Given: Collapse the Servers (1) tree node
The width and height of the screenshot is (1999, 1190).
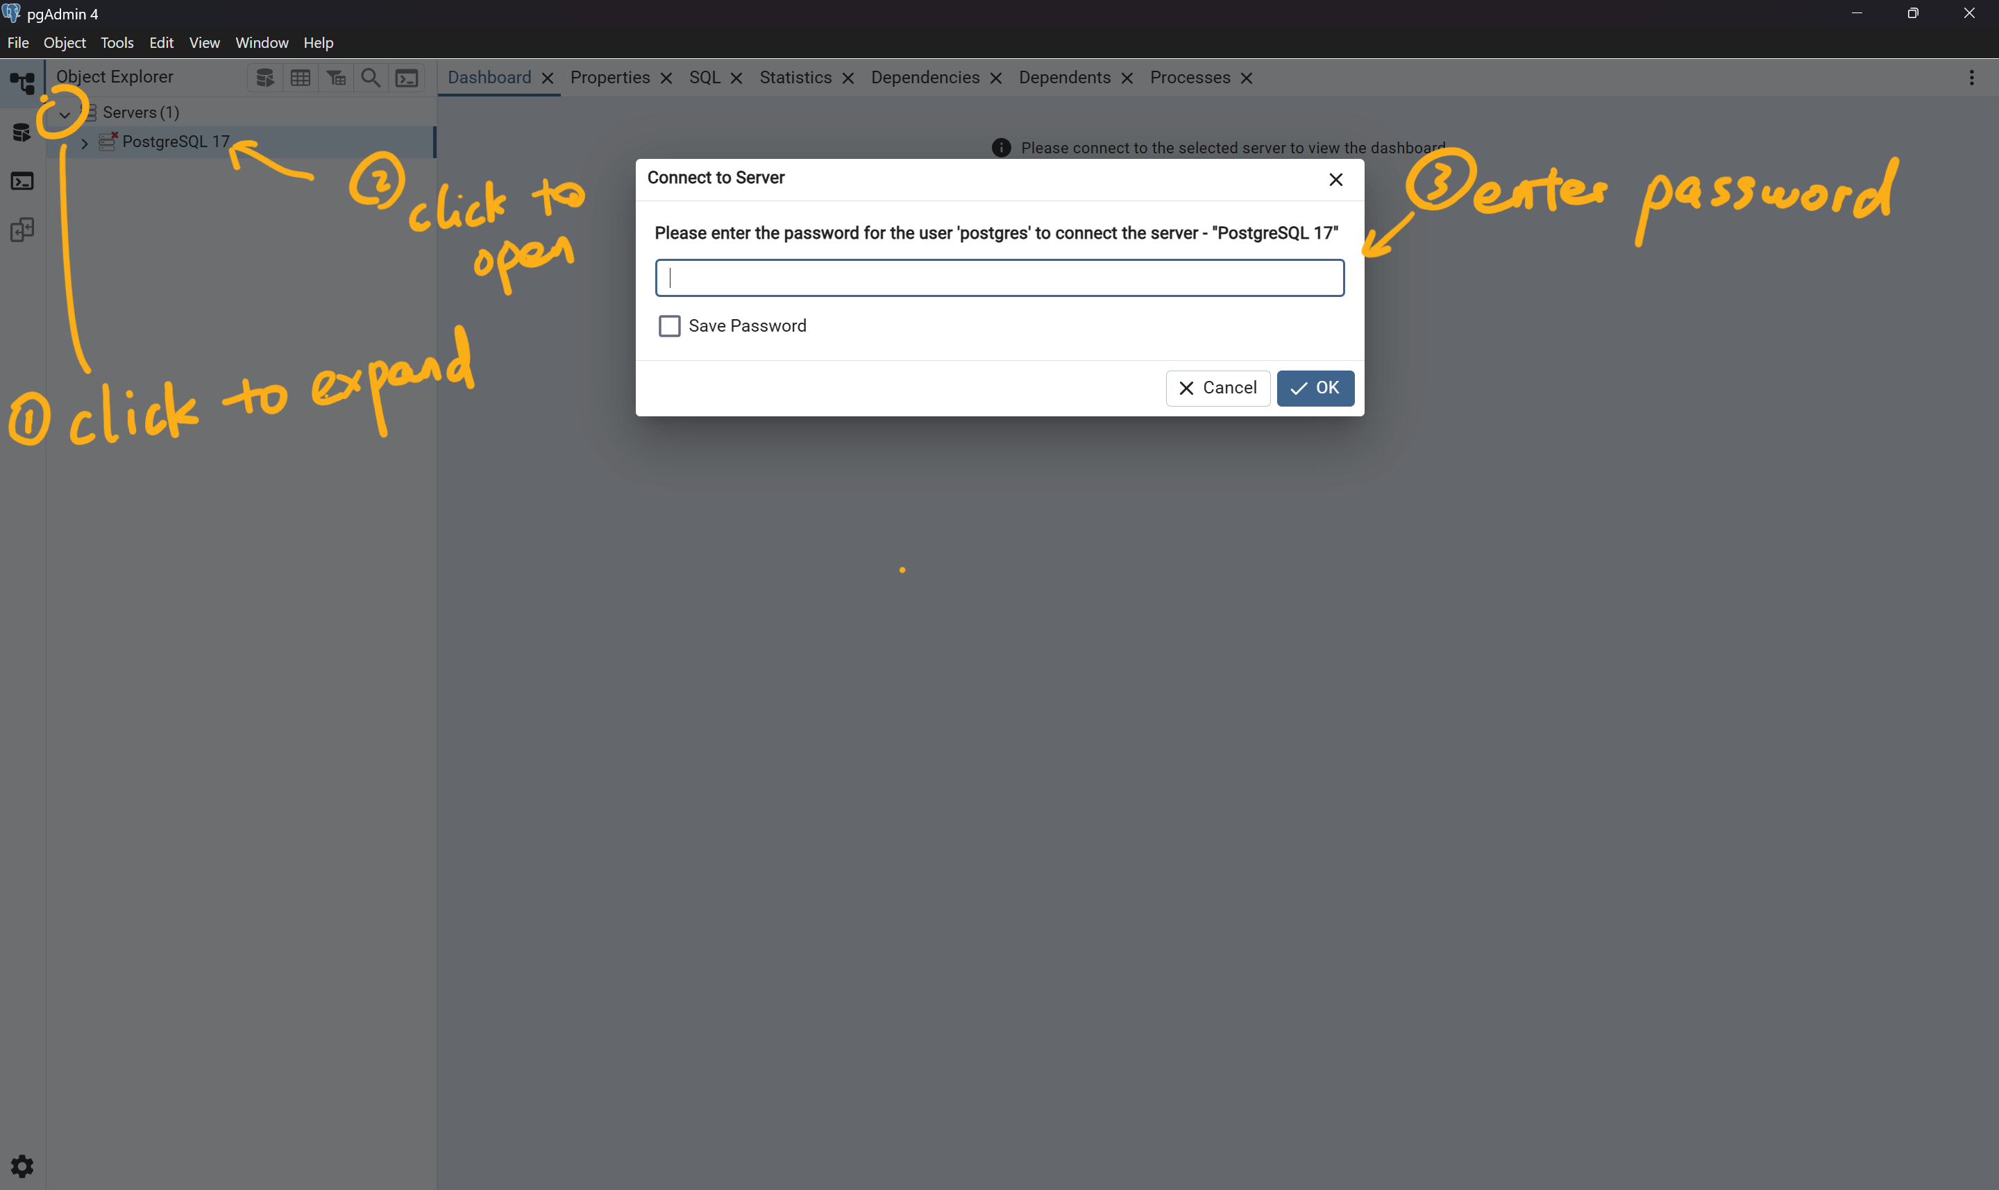Looking at the screenshot, I should [x=65, y=114].
